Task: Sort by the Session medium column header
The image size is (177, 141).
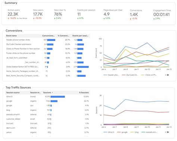Action: pos(35,93)
